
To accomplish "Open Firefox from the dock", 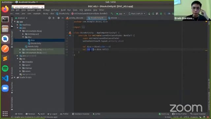I will (5, 9).
